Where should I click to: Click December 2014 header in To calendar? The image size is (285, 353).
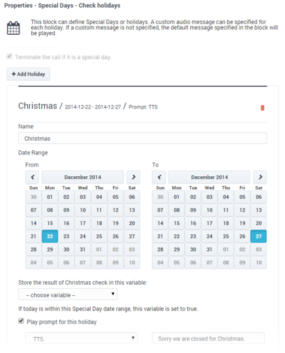coord(209,177)
